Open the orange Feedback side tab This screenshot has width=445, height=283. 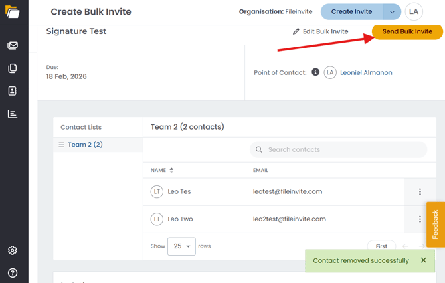coord(435,225)
